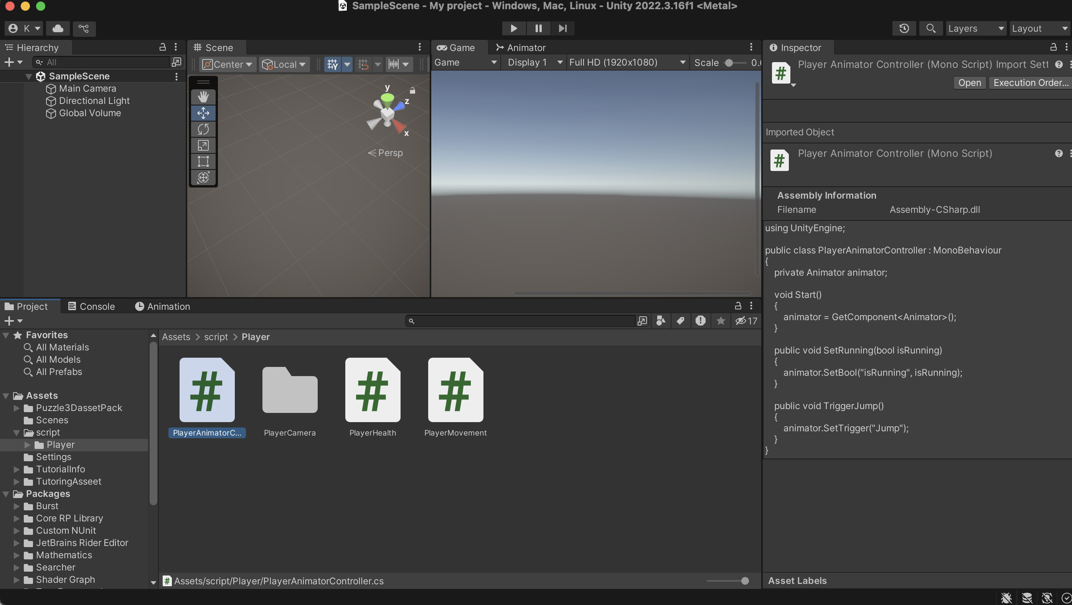Select the Rotate tool
This screenshot has height=605, width=1072.
pyautogui.click(x=203, y=129)
